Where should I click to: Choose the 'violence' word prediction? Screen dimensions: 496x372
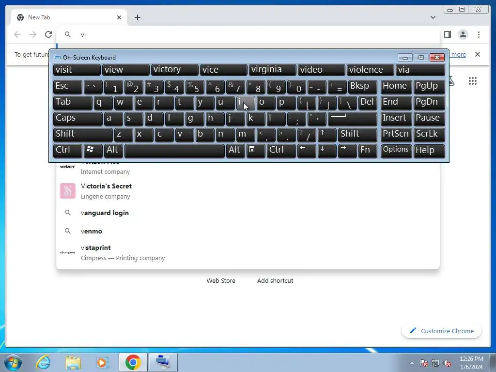pyautogui.click(x=371, y=70)
